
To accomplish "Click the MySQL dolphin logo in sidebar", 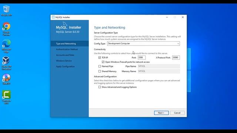I will click(x=65, y=24).
